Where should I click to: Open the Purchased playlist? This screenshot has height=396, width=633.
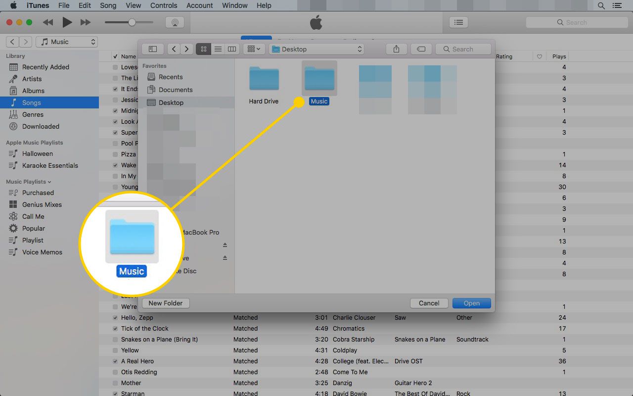pyautogui.click(x=38, y=193)
